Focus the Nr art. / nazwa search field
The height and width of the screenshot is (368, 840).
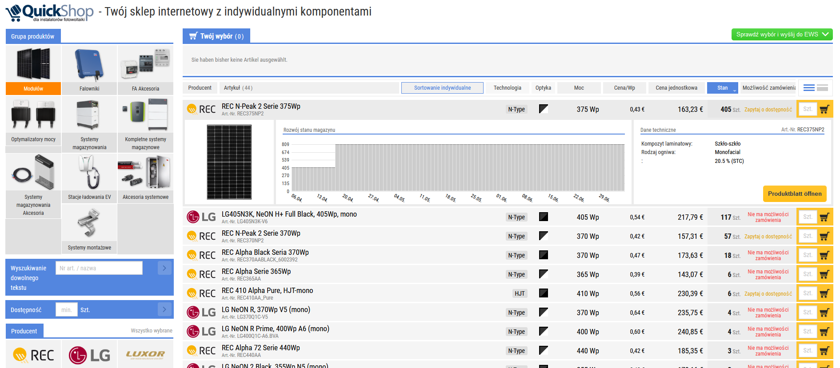click(x=99, y=268)
